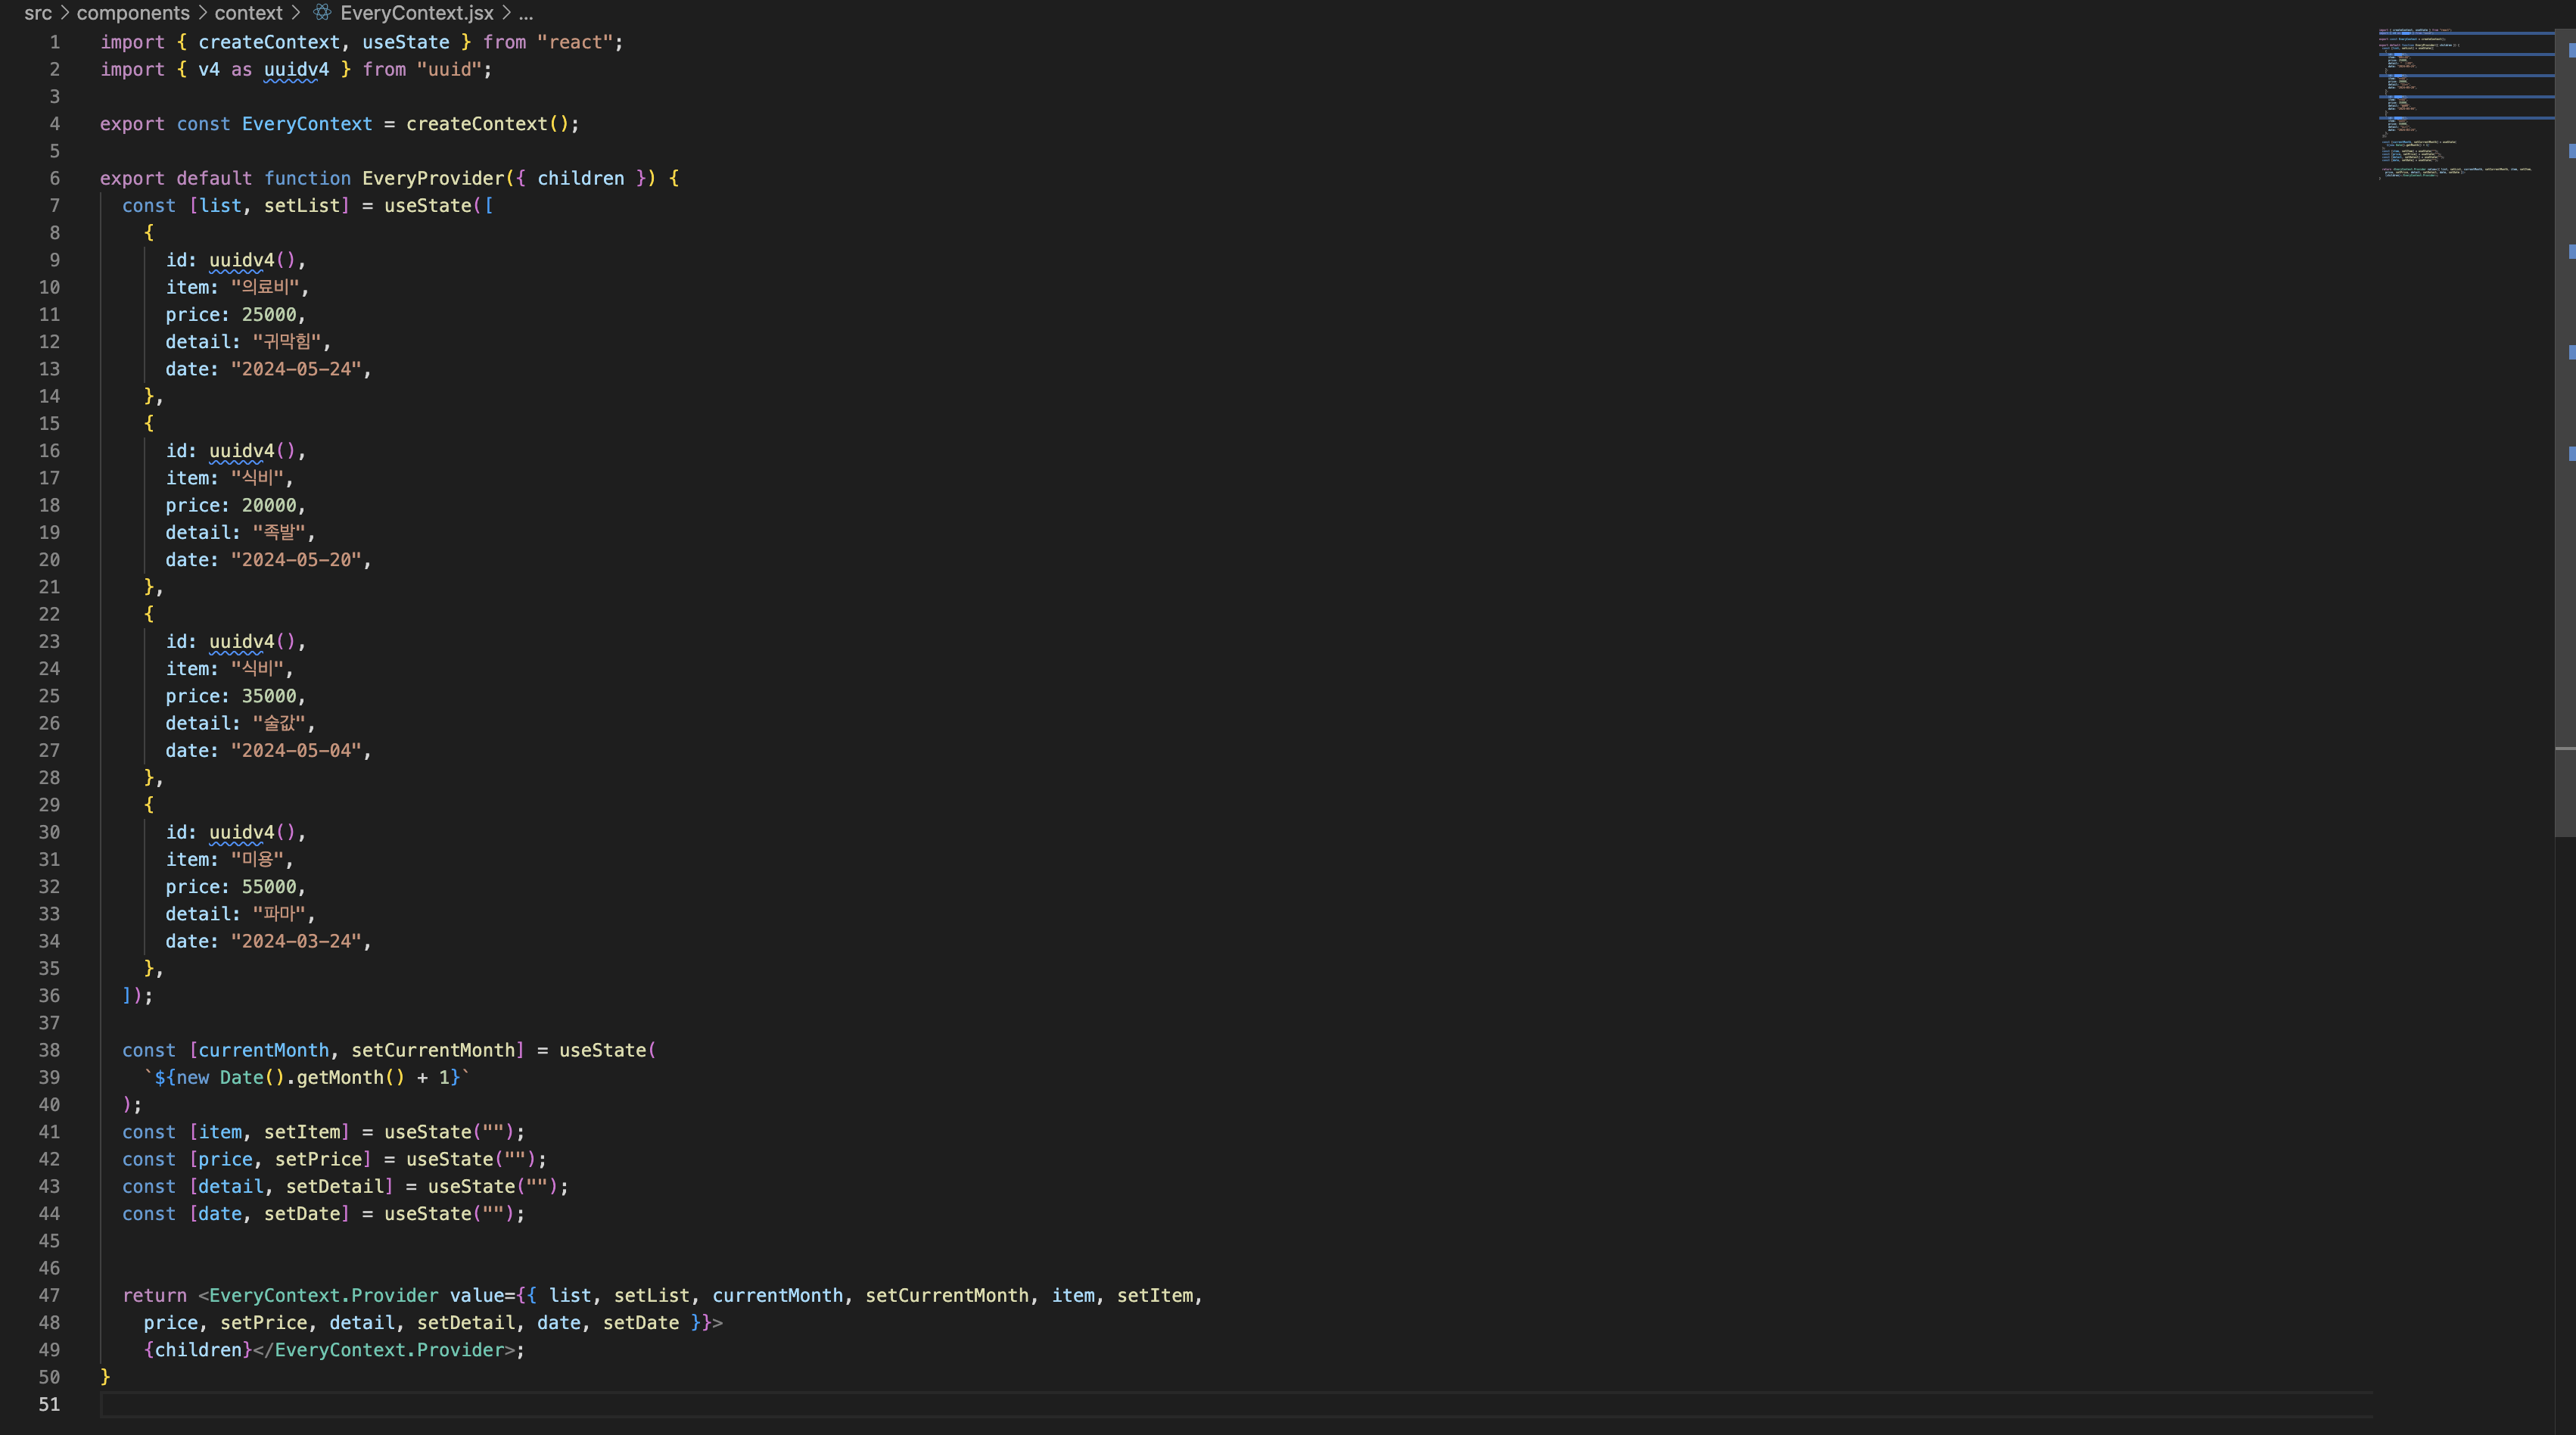Open the breadcrumb ellipsis symbol picker
Viewport: 2576px width, 1435px height.
point(526,13)
